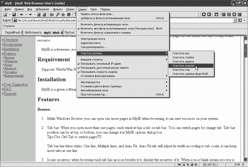Image resolution: width=248 pixels, height=167 pixels.
Task: Open Search using the magnifier icon
Action: 58,15
